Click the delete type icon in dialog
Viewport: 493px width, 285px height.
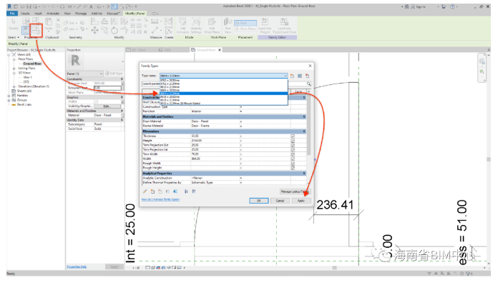pyautogui.click(x=308, y=76)
